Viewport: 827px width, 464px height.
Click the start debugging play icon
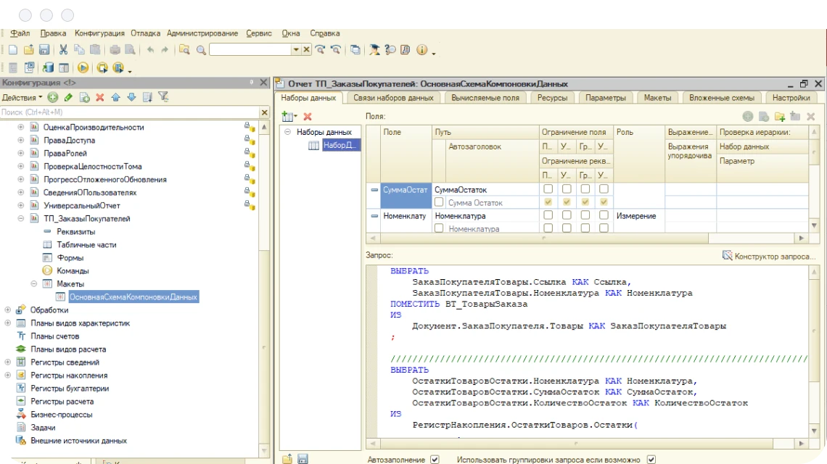pyautogui.click(x=83, y=68)
